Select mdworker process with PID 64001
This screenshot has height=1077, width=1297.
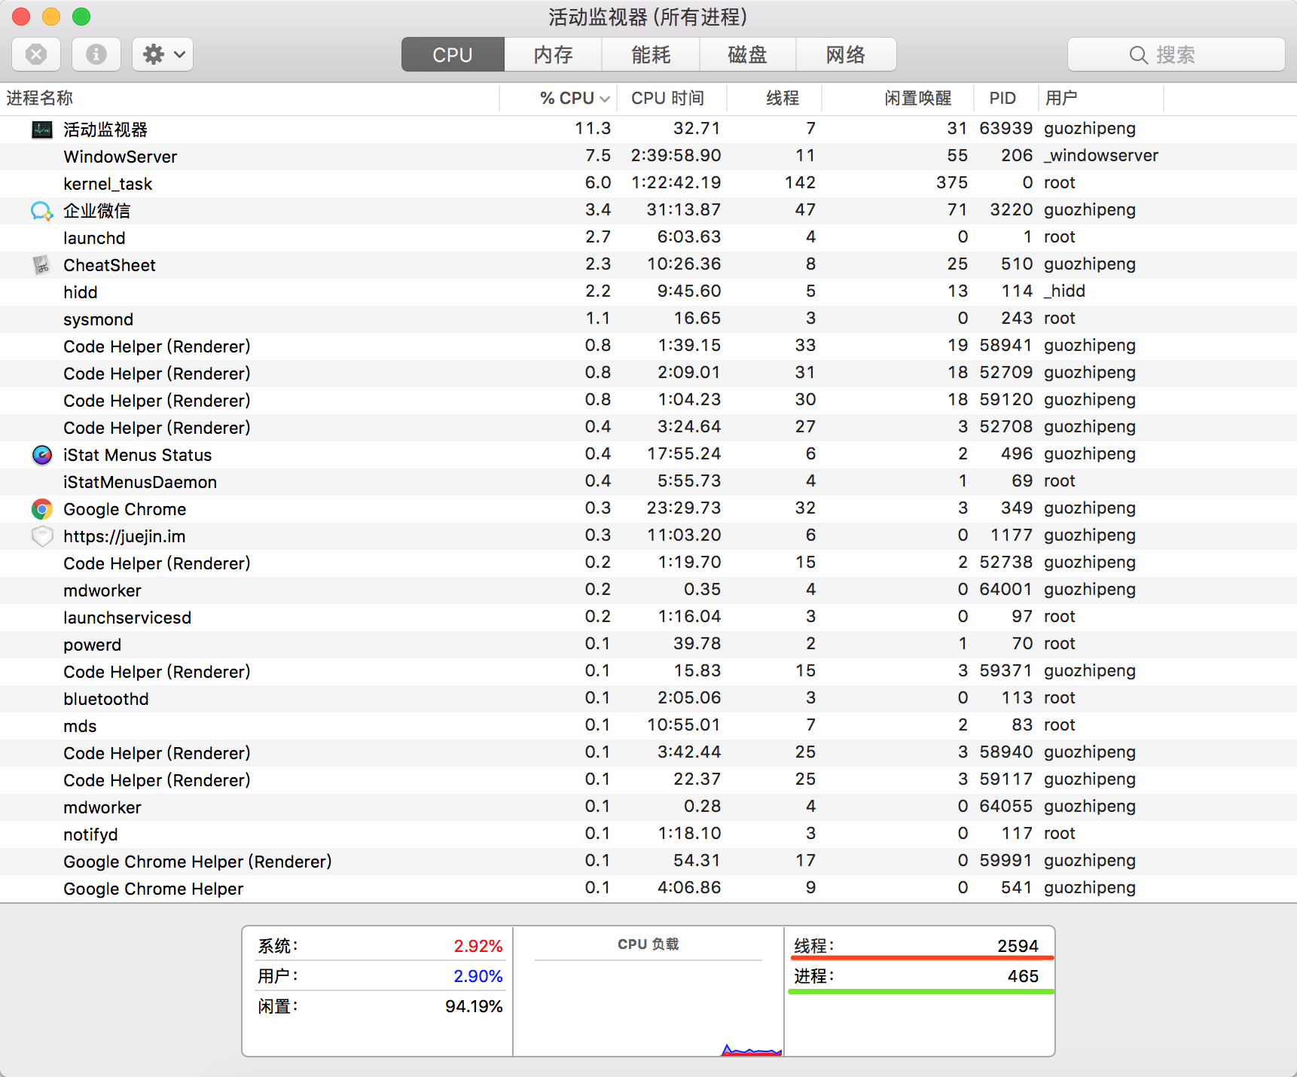coord(648,590)
